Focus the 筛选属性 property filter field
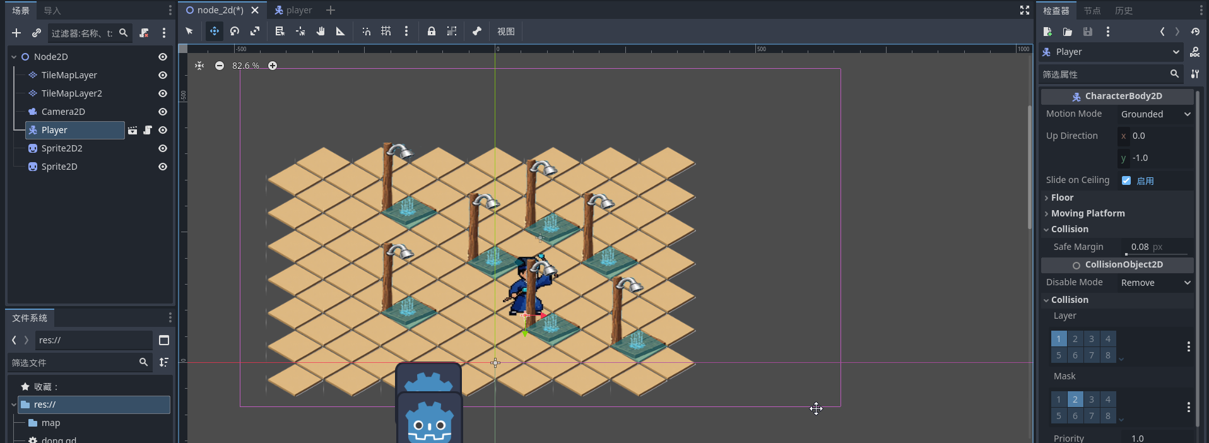The height and width of the screenshot is (443, 1209). [1111, 74]
